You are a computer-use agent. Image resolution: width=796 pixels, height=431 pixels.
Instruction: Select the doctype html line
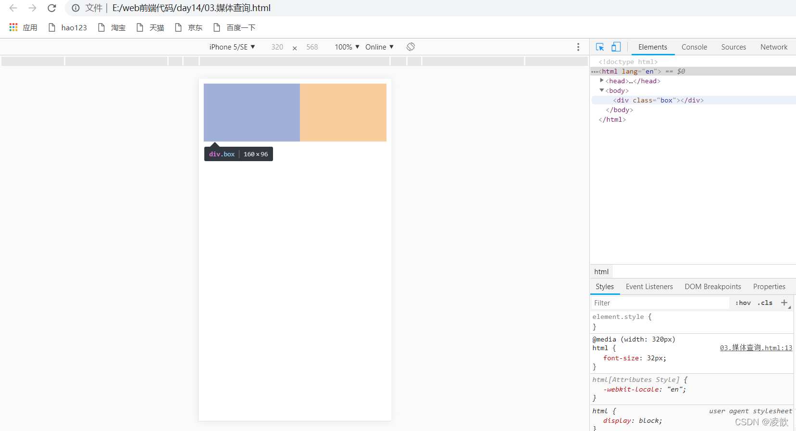point(628,62)
